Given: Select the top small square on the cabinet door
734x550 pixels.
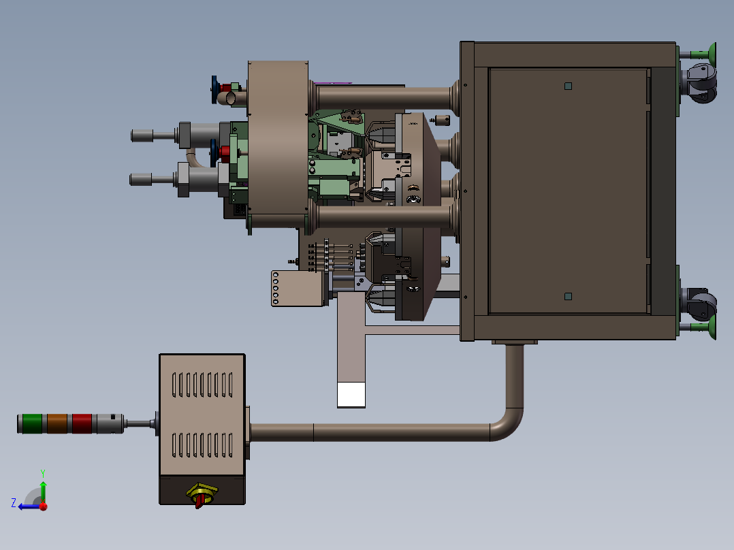Looking at the screenshot, I should 569,86.
